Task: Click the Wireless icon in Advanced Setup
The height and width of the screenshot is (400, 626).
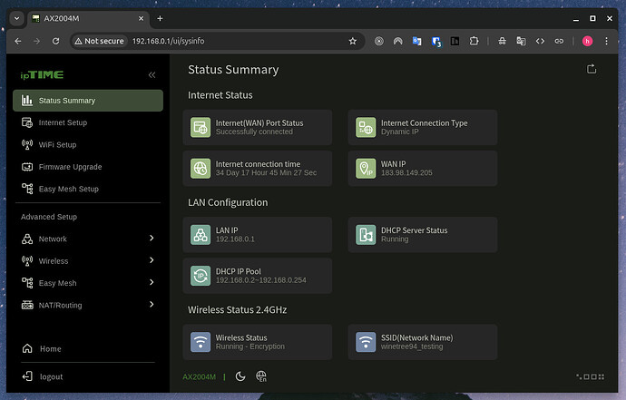Action: [x=27, y=260]
